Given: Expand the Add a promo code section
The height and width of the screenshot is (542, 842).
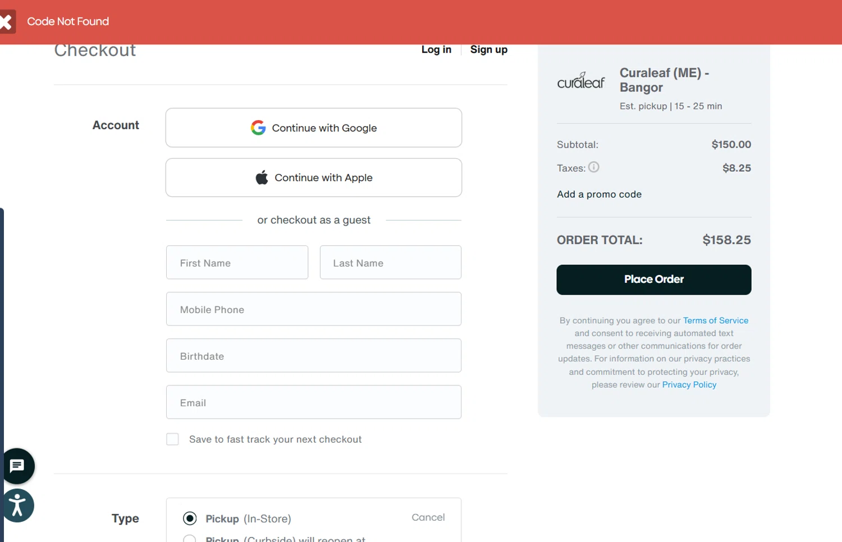Looking at the screenshot, I should point(599,194).
